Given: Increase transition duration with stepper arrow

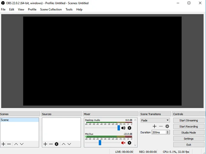Looking at the screenshot, I should (x=168, y=131).
